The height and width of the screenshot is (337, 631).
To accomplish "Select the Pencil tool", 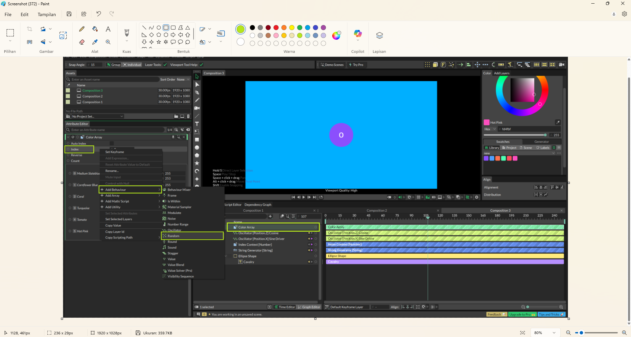I will tap(82, 29).
